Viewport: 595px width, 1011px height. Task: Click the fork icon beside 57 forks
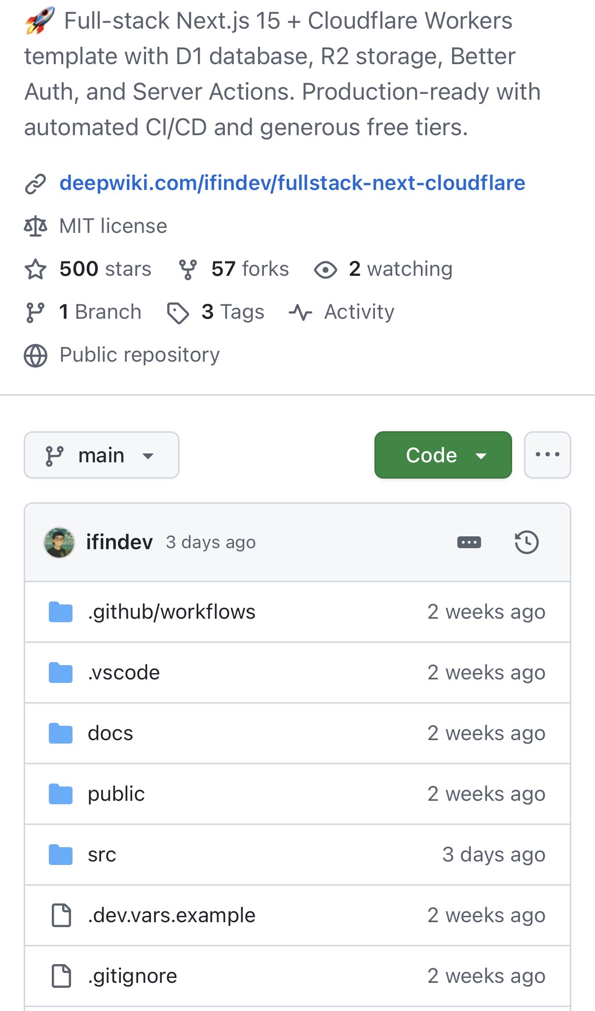188,269
